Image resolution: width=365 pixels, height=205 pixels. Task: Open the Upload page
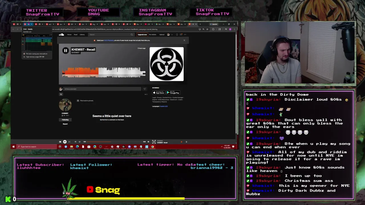click(162, 34)
